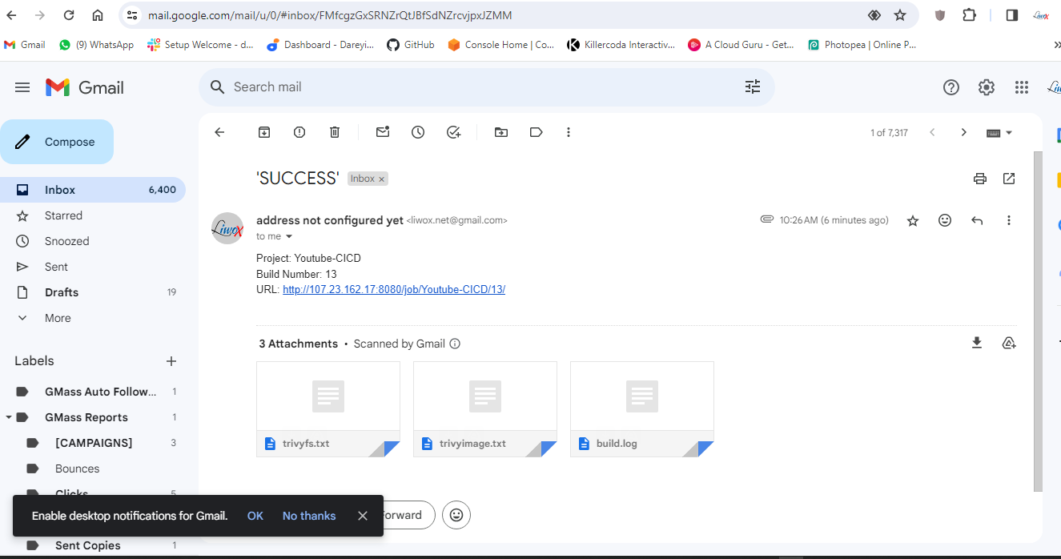This screenshot has width=1061, height=559.
Task: Mark the email as unread
Action: (x=383, y=132)
